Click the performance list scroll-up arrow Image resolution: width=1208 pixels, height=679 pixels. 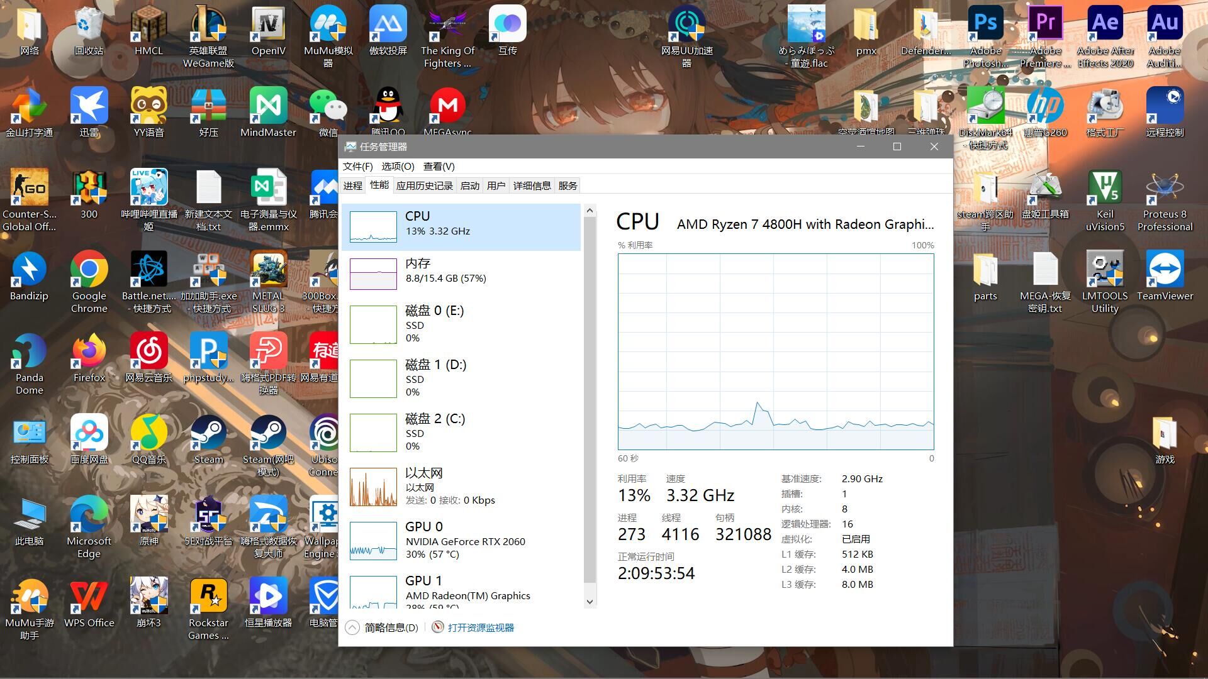pos(590,211)
